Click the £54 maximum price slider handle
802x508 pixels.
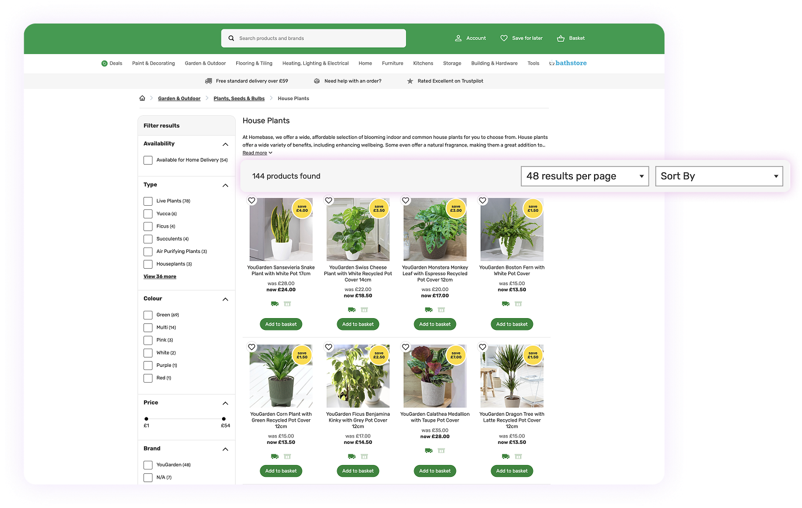tap(224, 419)
